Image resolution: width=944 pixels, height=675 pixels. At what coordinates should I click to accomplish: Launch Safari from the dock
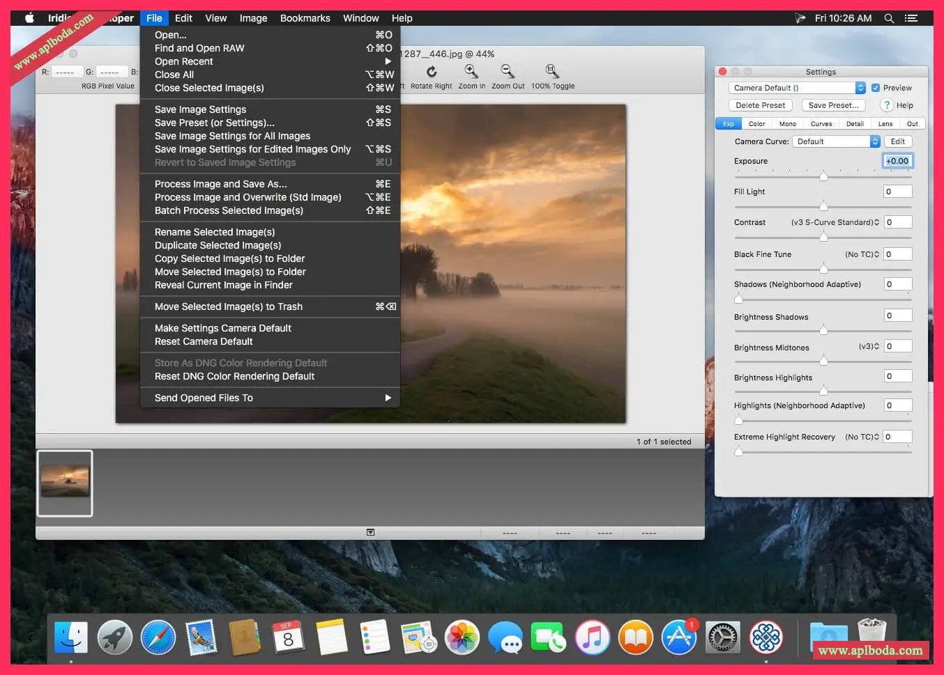pyautogui.click(x=158, y=637)
